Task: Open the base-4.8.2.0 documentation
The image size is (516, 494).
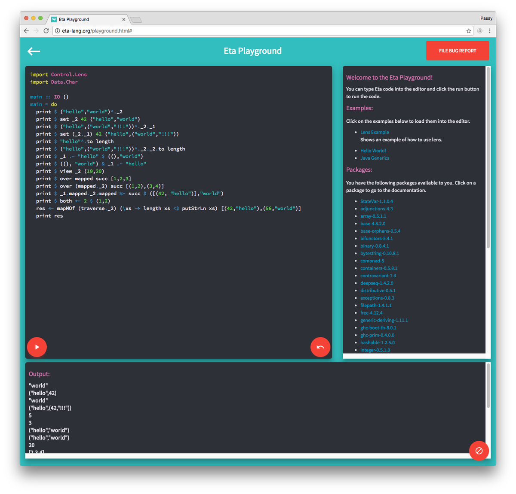Action: [x=373, y=224]
